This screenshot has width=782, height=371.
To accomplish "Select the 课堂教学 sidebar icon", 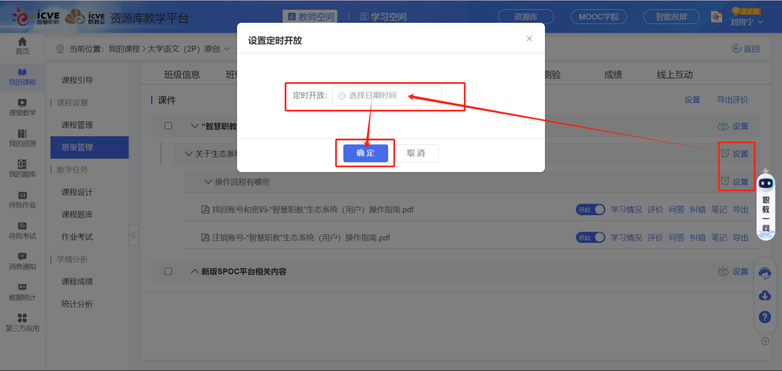I will (22, 105).
